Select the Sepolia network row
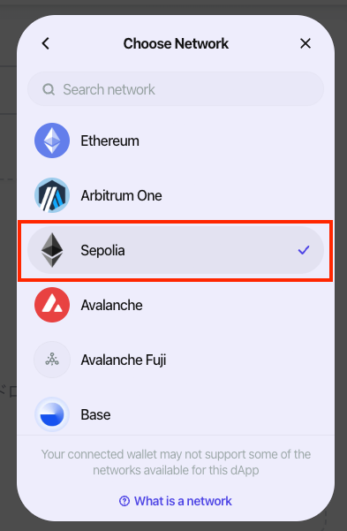Image resolution: width=347 pixels, height=531 pixels. (176, 250)
